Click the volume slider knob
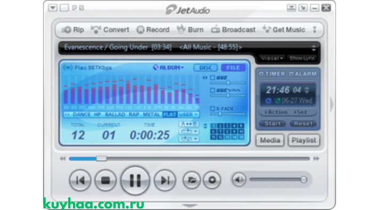 click(304, 180)
